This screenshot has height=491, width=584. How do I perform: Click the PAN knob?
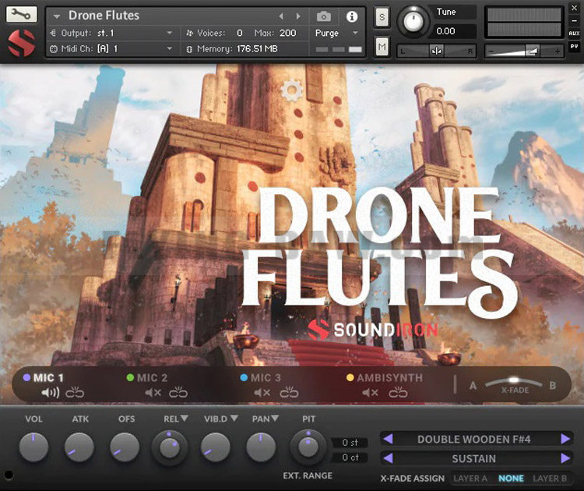click(261, 447)
